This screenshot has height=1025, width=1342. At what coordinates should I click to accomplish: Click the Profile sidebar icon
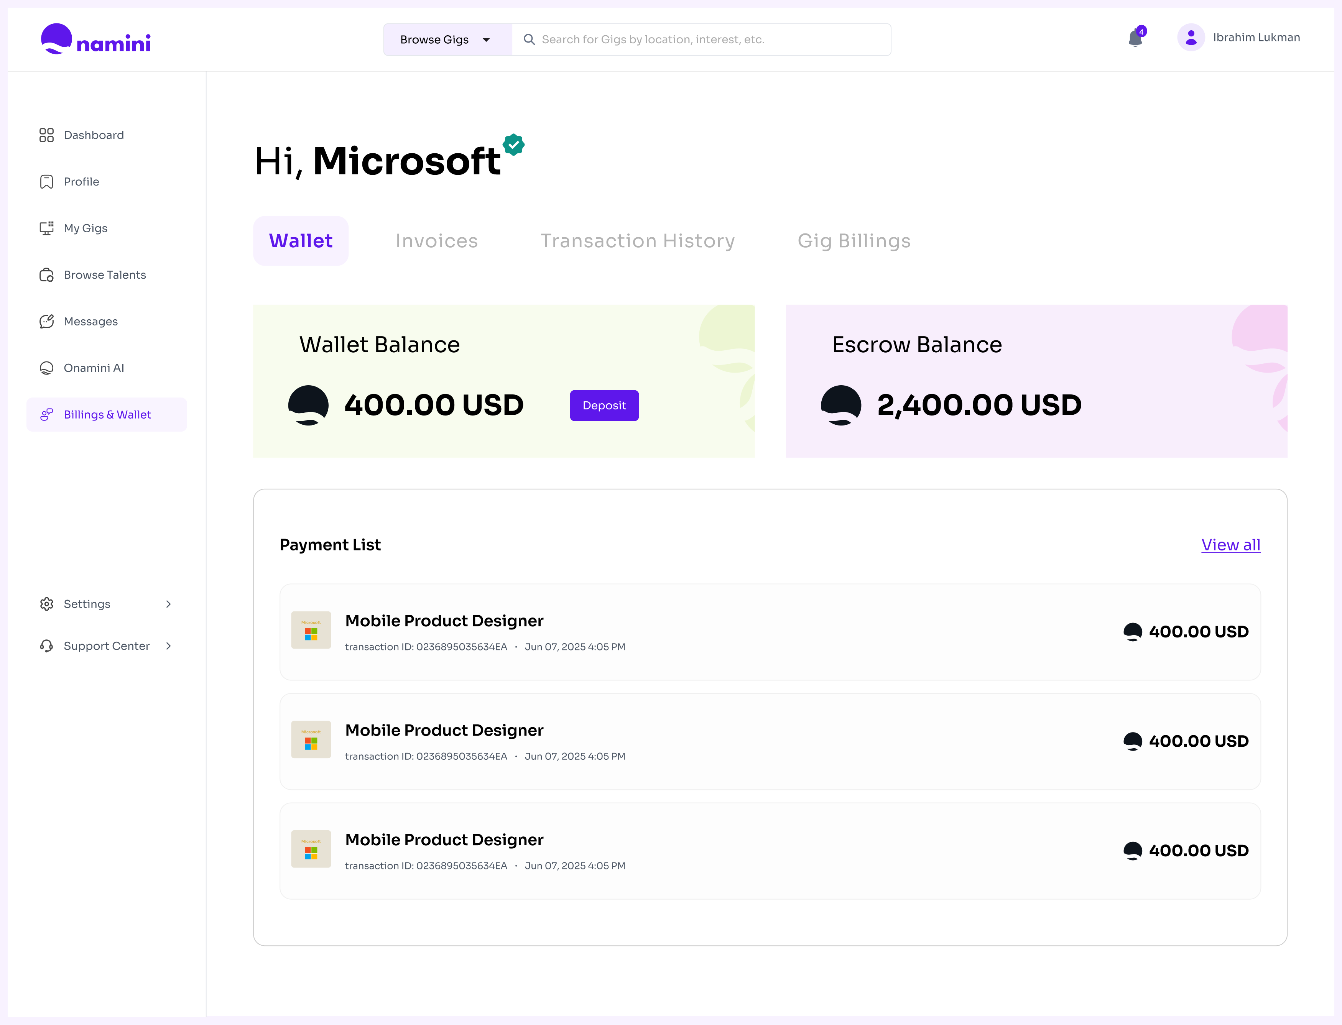coord(46,182)
